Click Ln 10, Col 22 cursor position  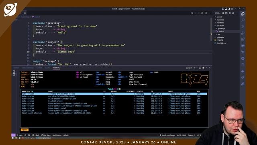click(182, 135)
